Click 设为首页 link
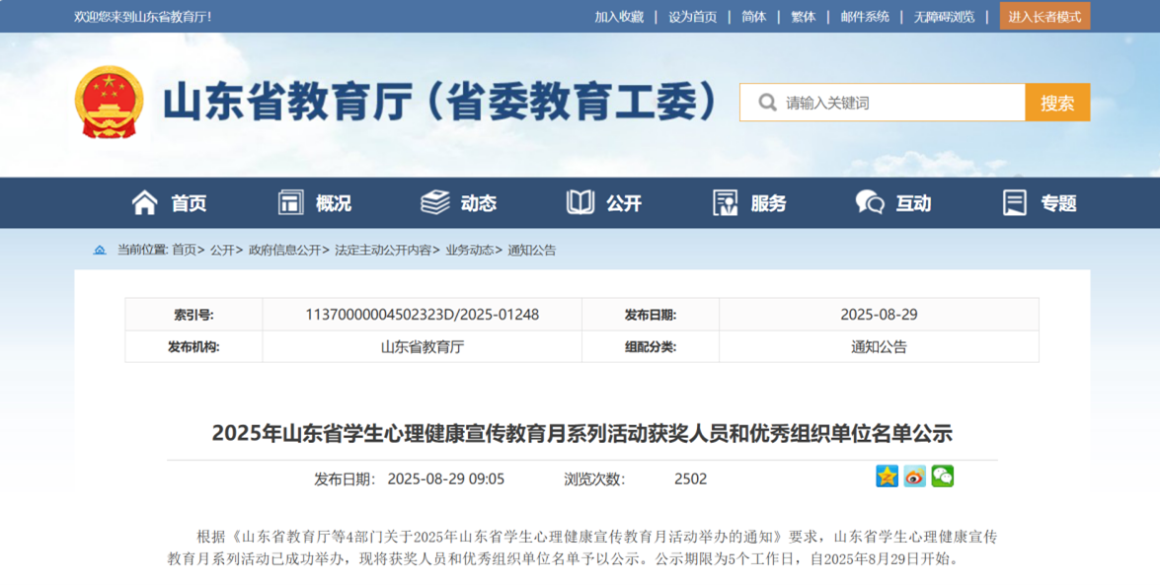Viewport: 1160px width, 585px height. (692, 16)
